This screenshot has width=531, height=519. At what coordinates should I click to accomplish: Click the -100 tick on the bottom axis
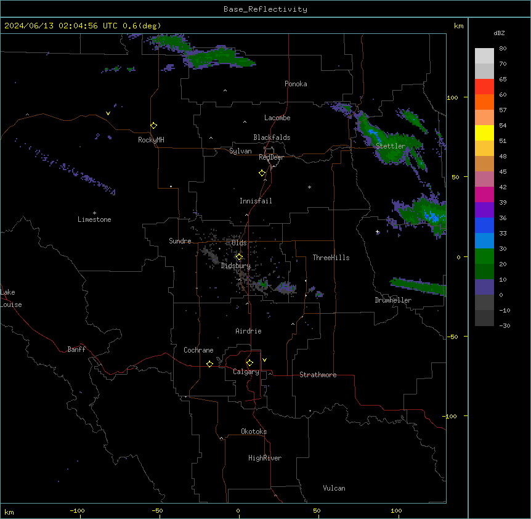coord(78,510)
